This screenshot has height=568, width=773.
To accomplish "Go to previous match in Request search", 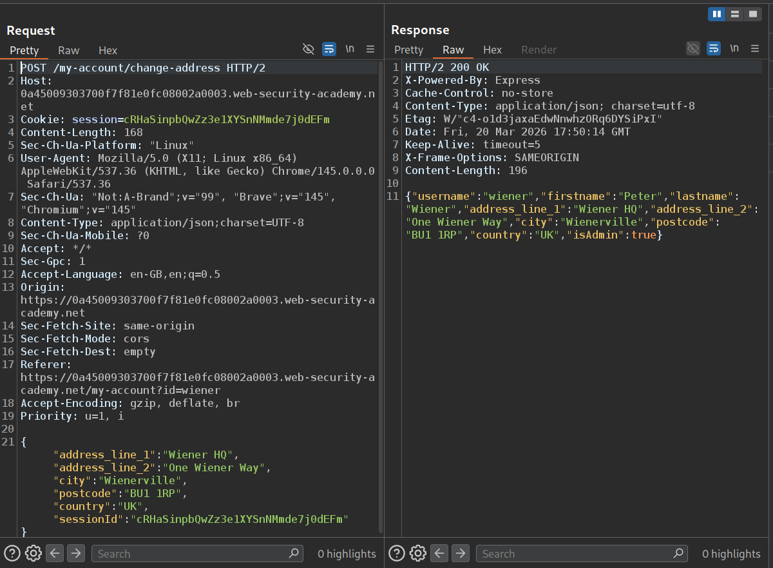I will pyautogui.click(x=55, y=553).
